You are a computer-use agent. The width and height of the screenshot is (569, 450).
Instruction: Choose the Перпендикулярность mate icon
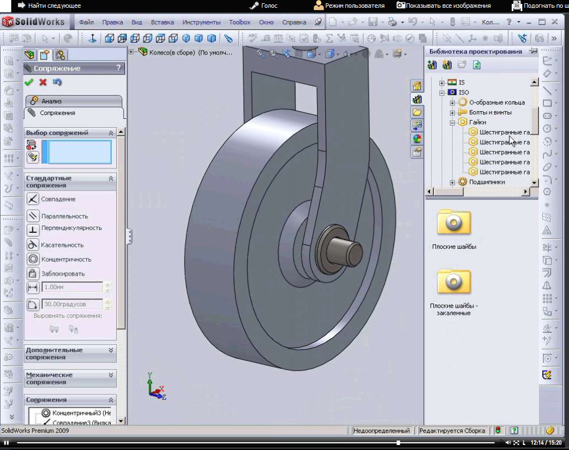[x=33, y=229]
